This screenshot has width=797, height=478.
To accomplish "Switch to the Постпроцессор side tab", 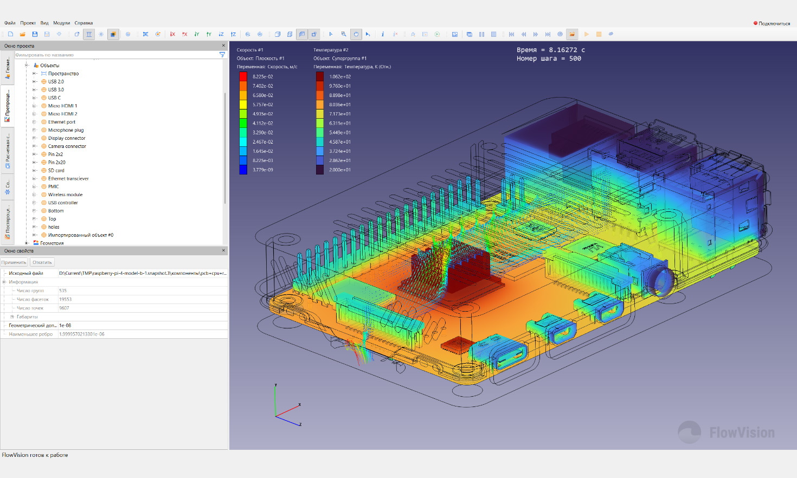I will tap(7, 223).
